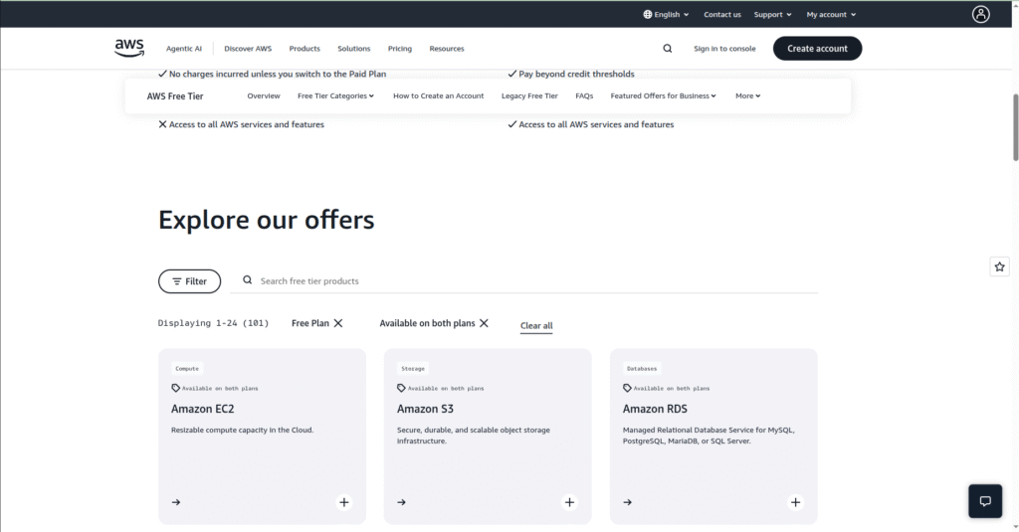Image resolution: width=1019 pixels, height=532 pixels.
Task: Expand the Amazon RDS card plus icon
Action: 795,502
